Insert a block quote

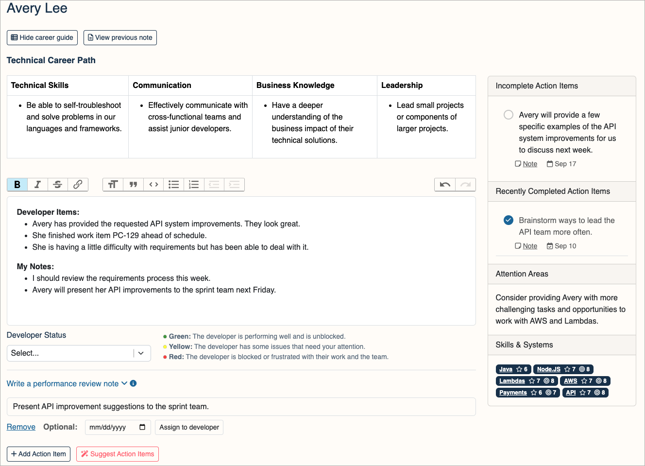click(133, 185)
